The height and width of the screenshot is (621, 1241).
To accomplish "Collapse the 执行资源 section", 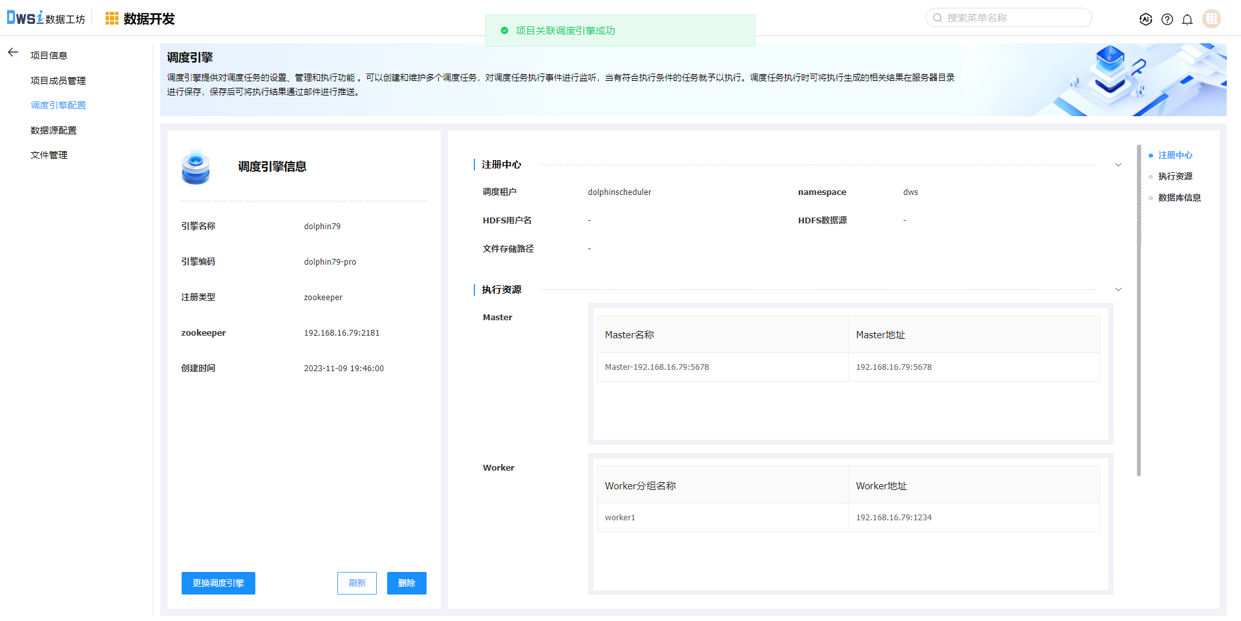I will (x=1118, y=290).
